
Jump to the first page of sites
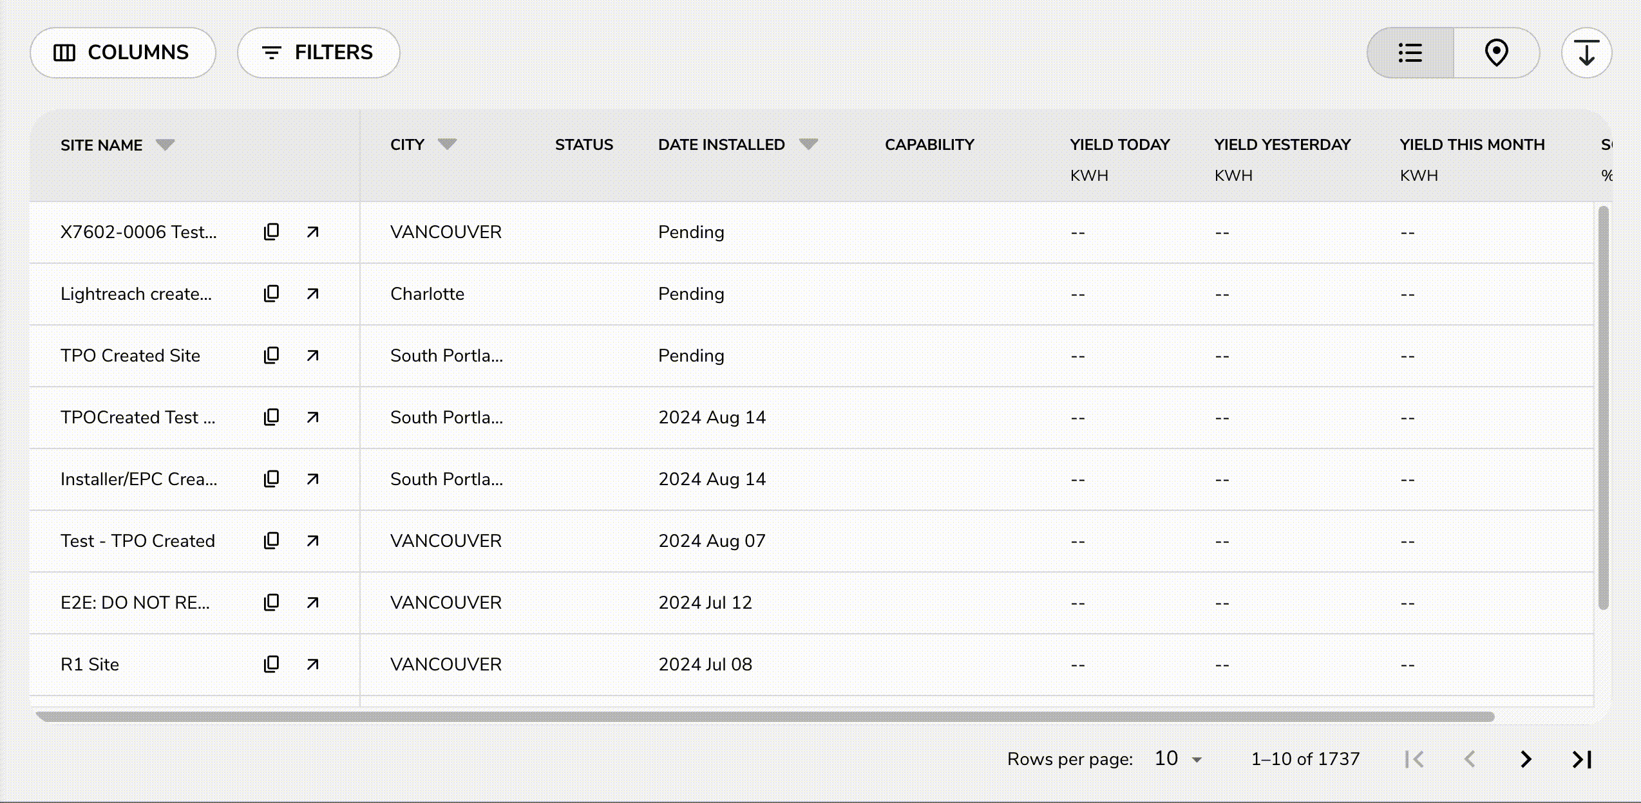coord(1414,759)
